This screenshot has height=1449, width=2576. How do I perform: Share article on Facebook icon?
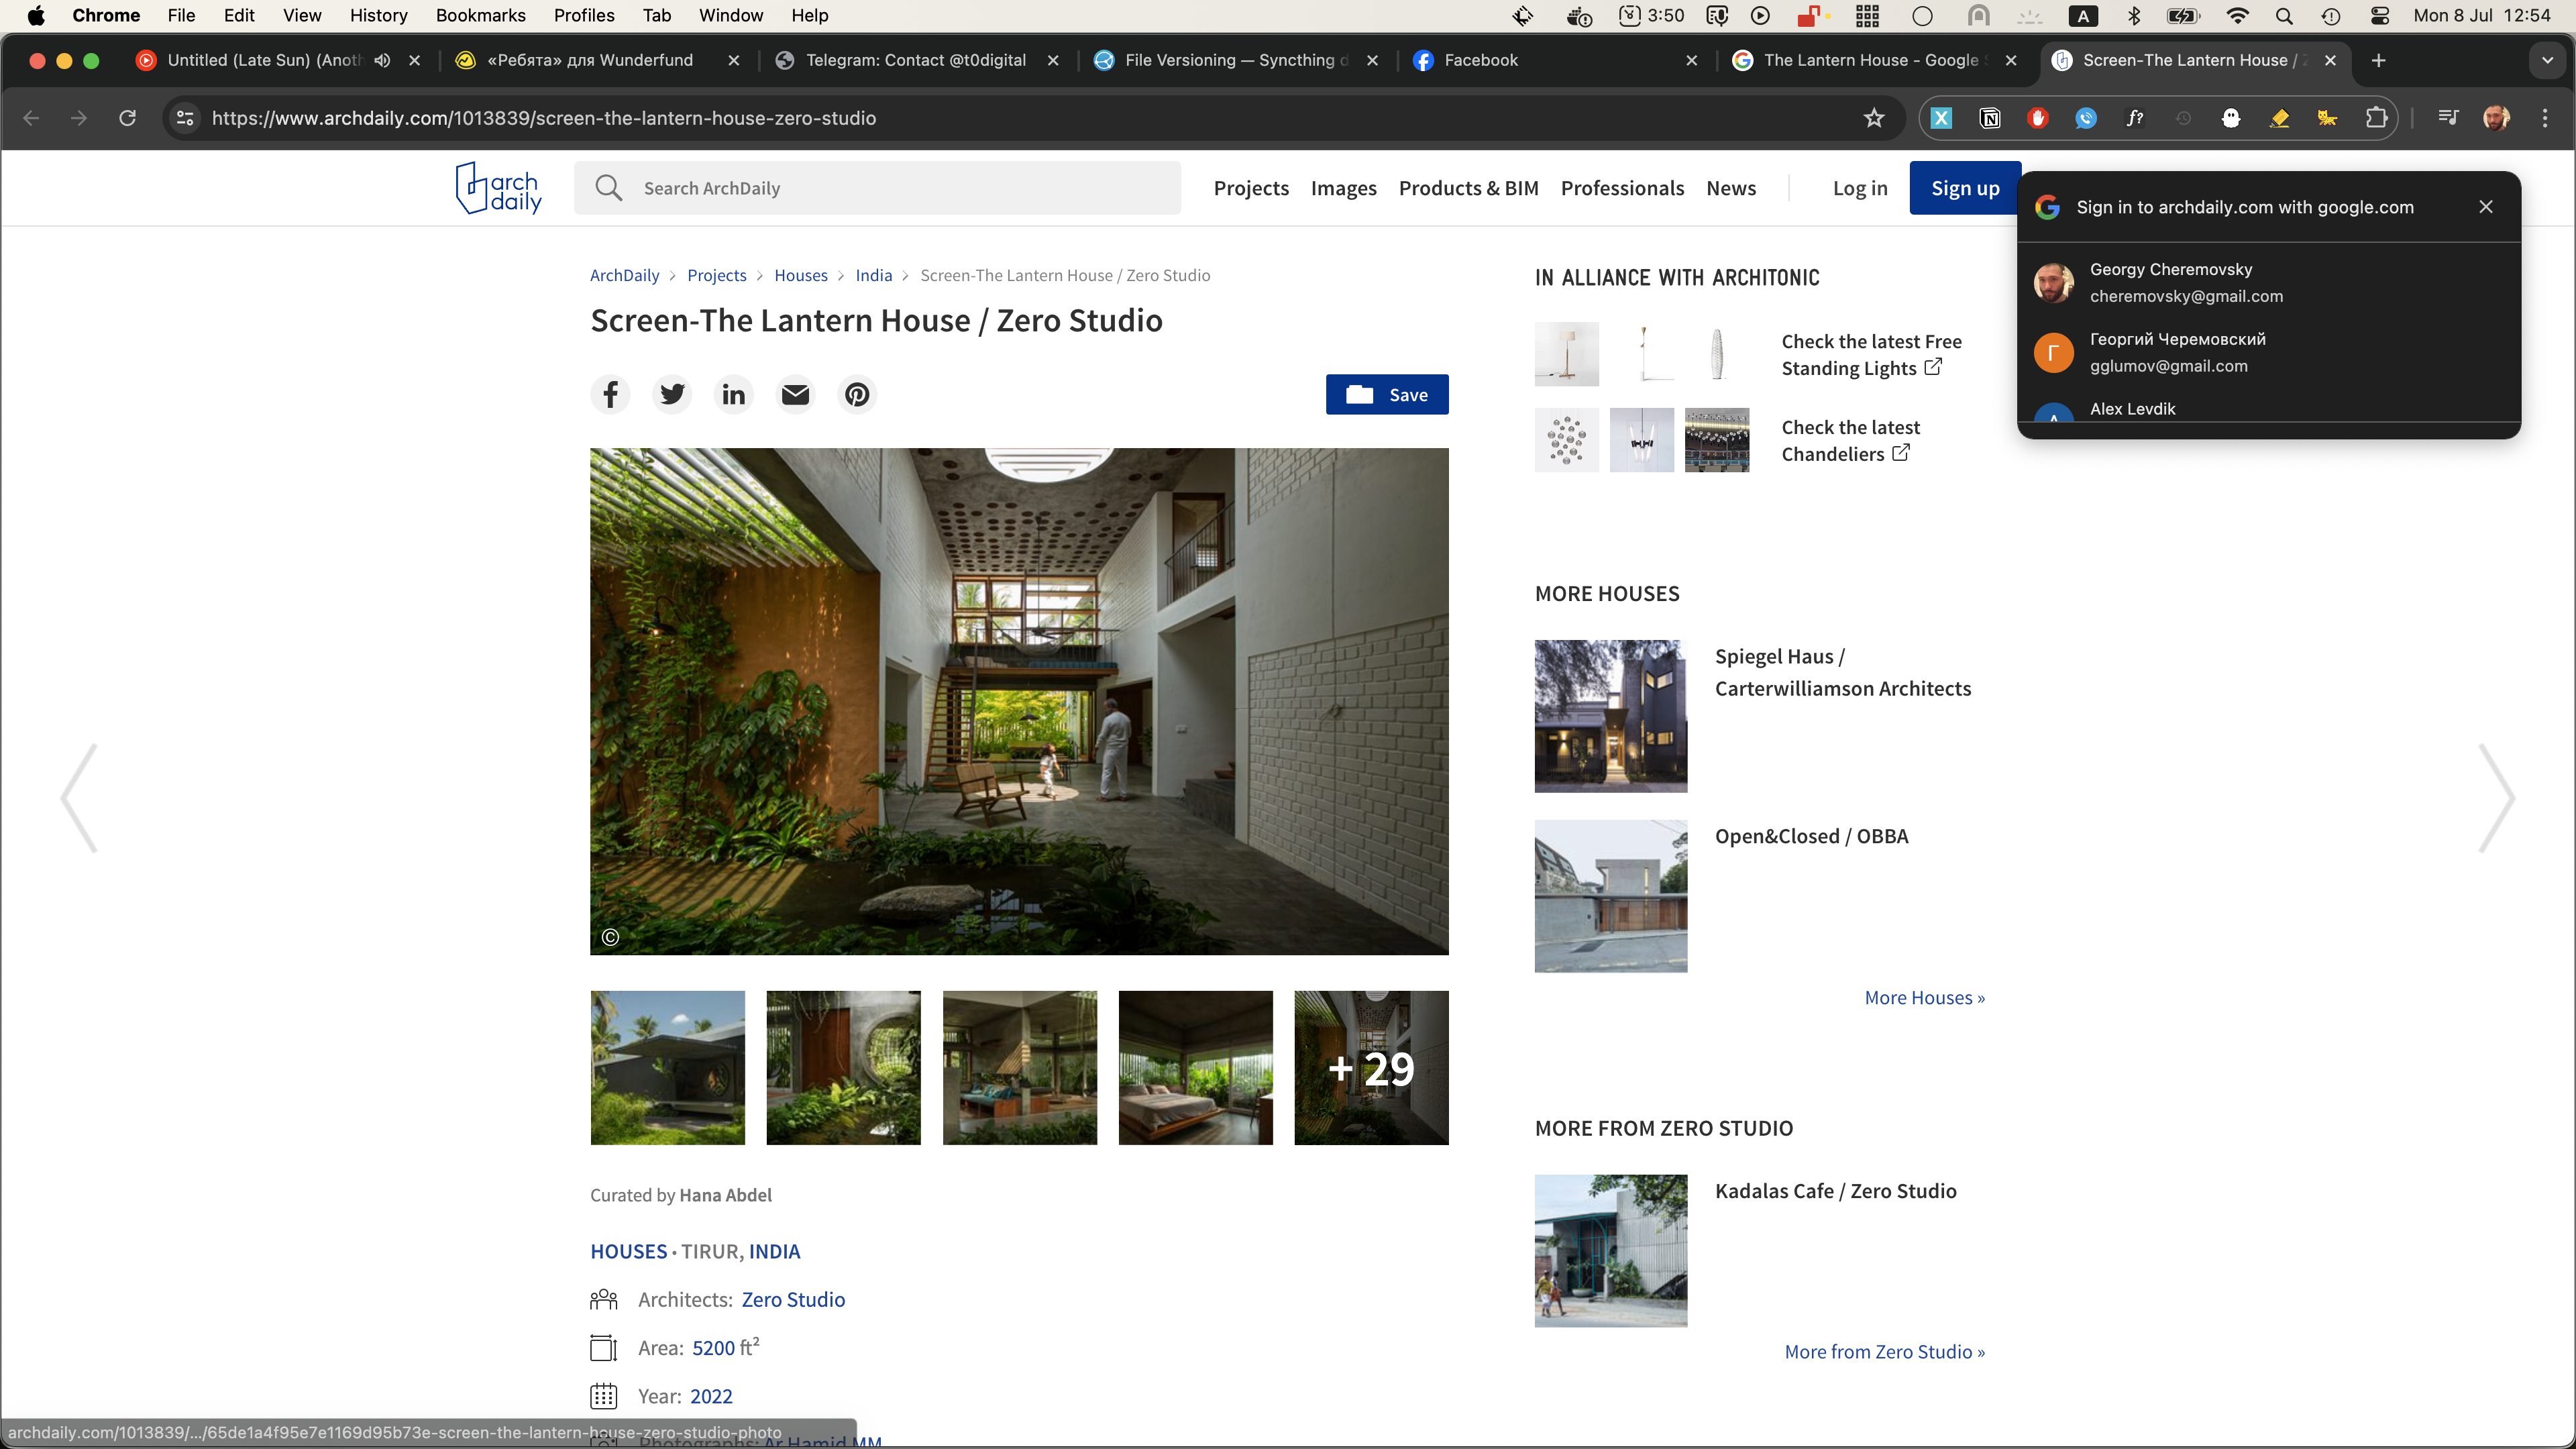pos(610,395)
